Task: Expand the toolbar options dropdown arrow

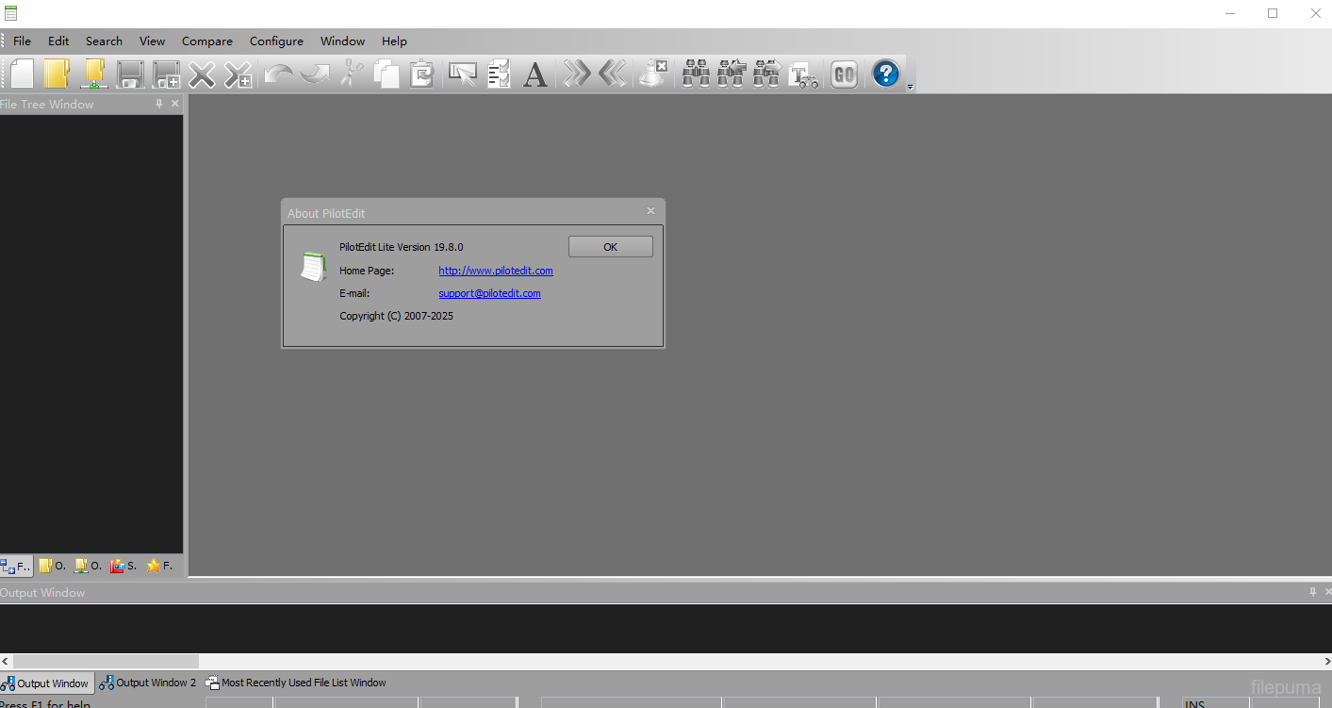Action: 911,87
